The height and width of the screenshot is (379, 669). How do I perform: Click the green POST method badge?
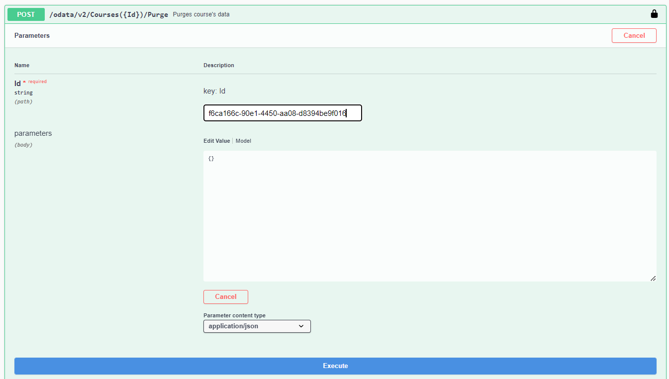[26, 14]
